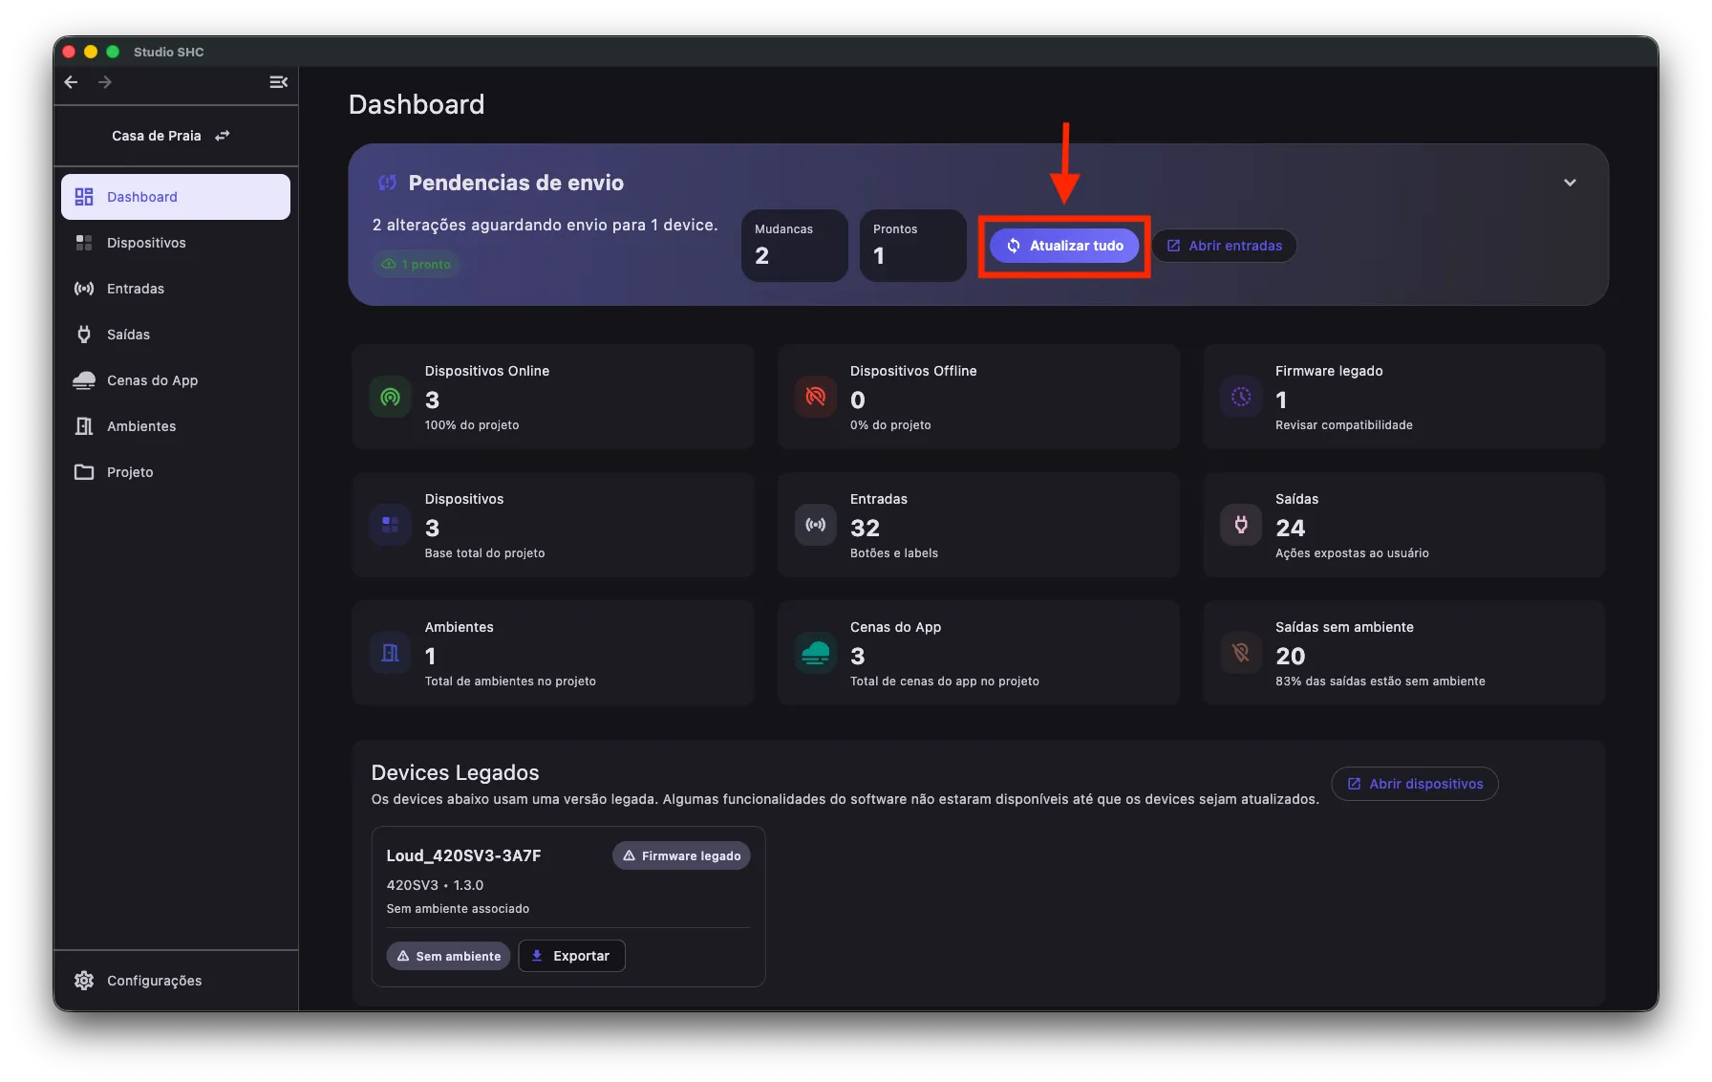Image resolution: width=1712 pixels, height=1082 pixels.
Task: Open Dashboard in the sidebar
Action: [x=176, y=197]
